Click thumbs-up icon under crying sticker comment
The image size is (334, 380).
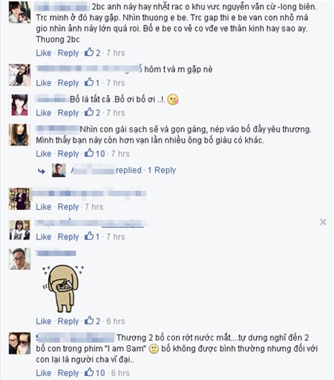point(89,321)
